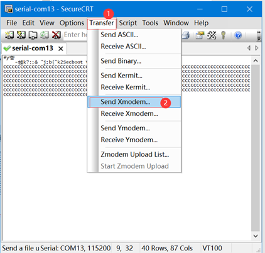Expand the toolbar overflow options arrow

click(x=259, y=36)
